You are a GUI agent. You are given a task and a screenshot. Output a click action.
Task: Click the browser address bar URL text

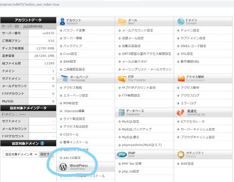pos(29,4)
